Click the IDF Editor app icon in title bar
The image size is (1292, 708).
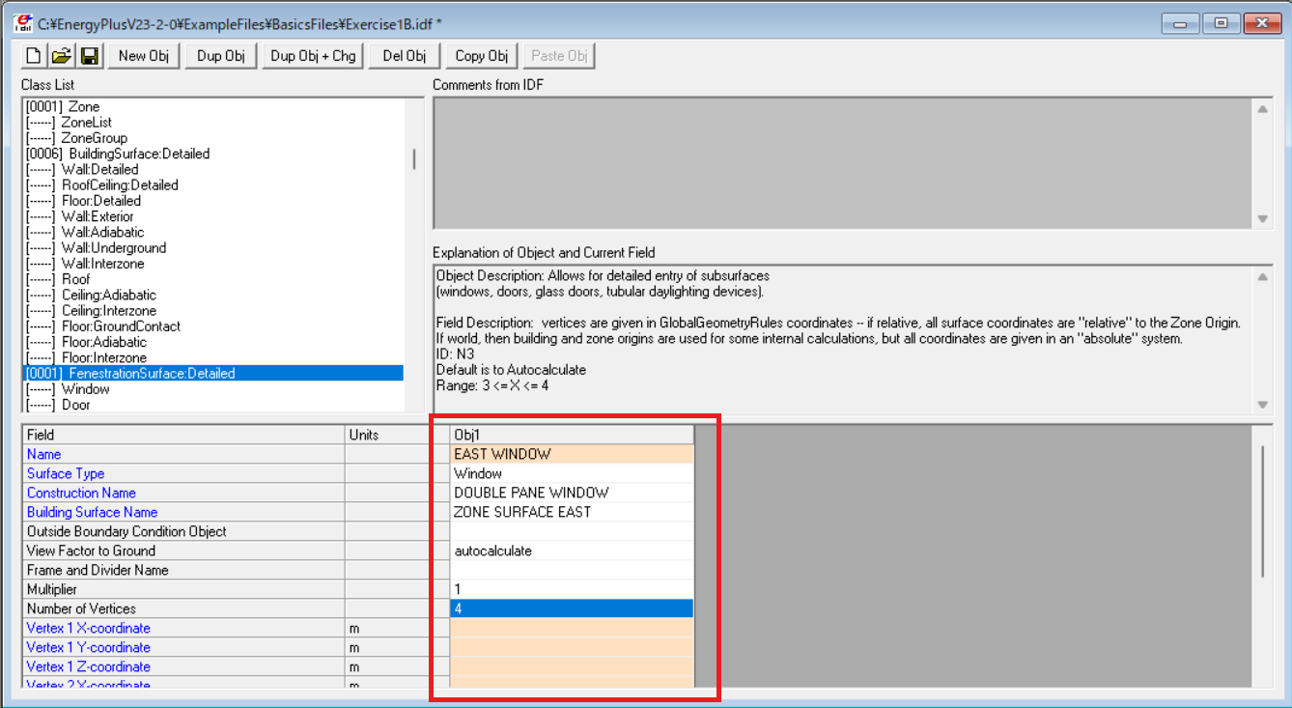23,21
